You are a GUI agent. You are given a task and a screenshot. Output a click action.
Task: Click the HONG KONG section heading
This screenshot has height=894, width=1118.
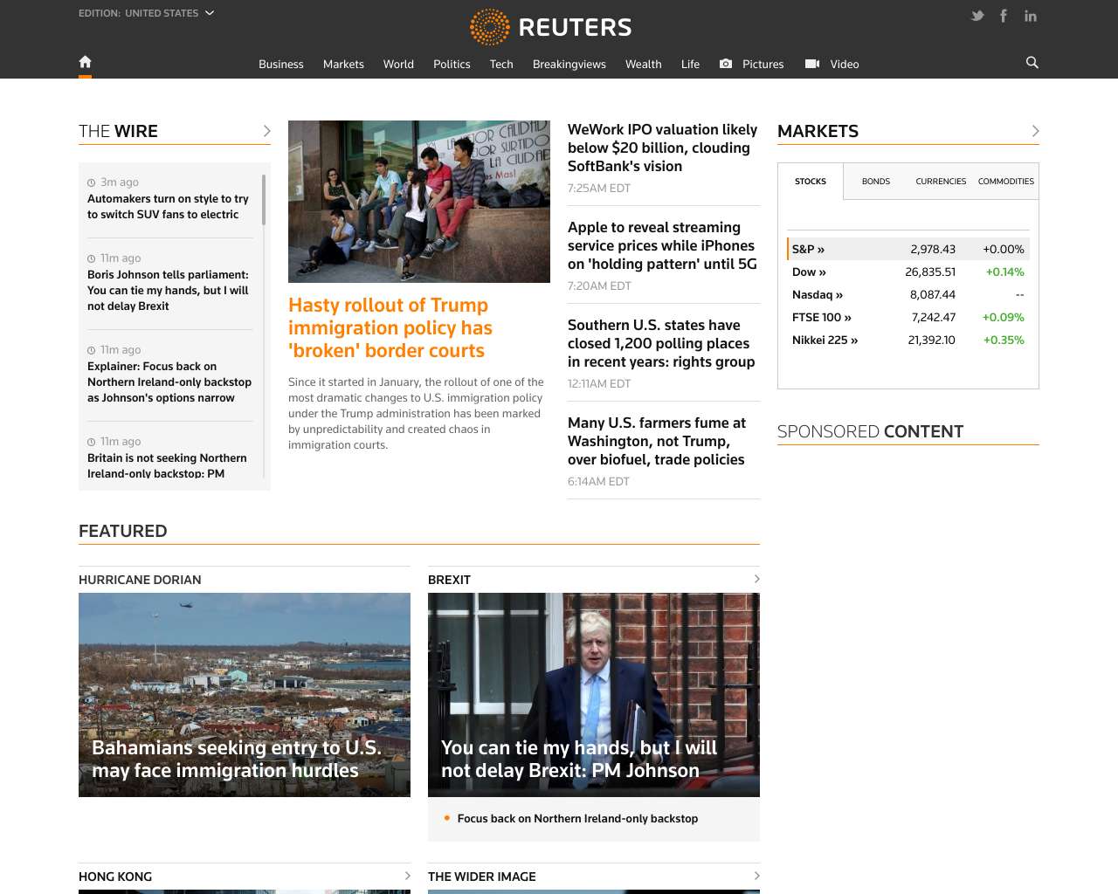coord(115,877)
